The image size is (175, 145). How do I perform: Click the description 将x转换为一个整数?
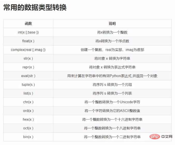(112, 32)
